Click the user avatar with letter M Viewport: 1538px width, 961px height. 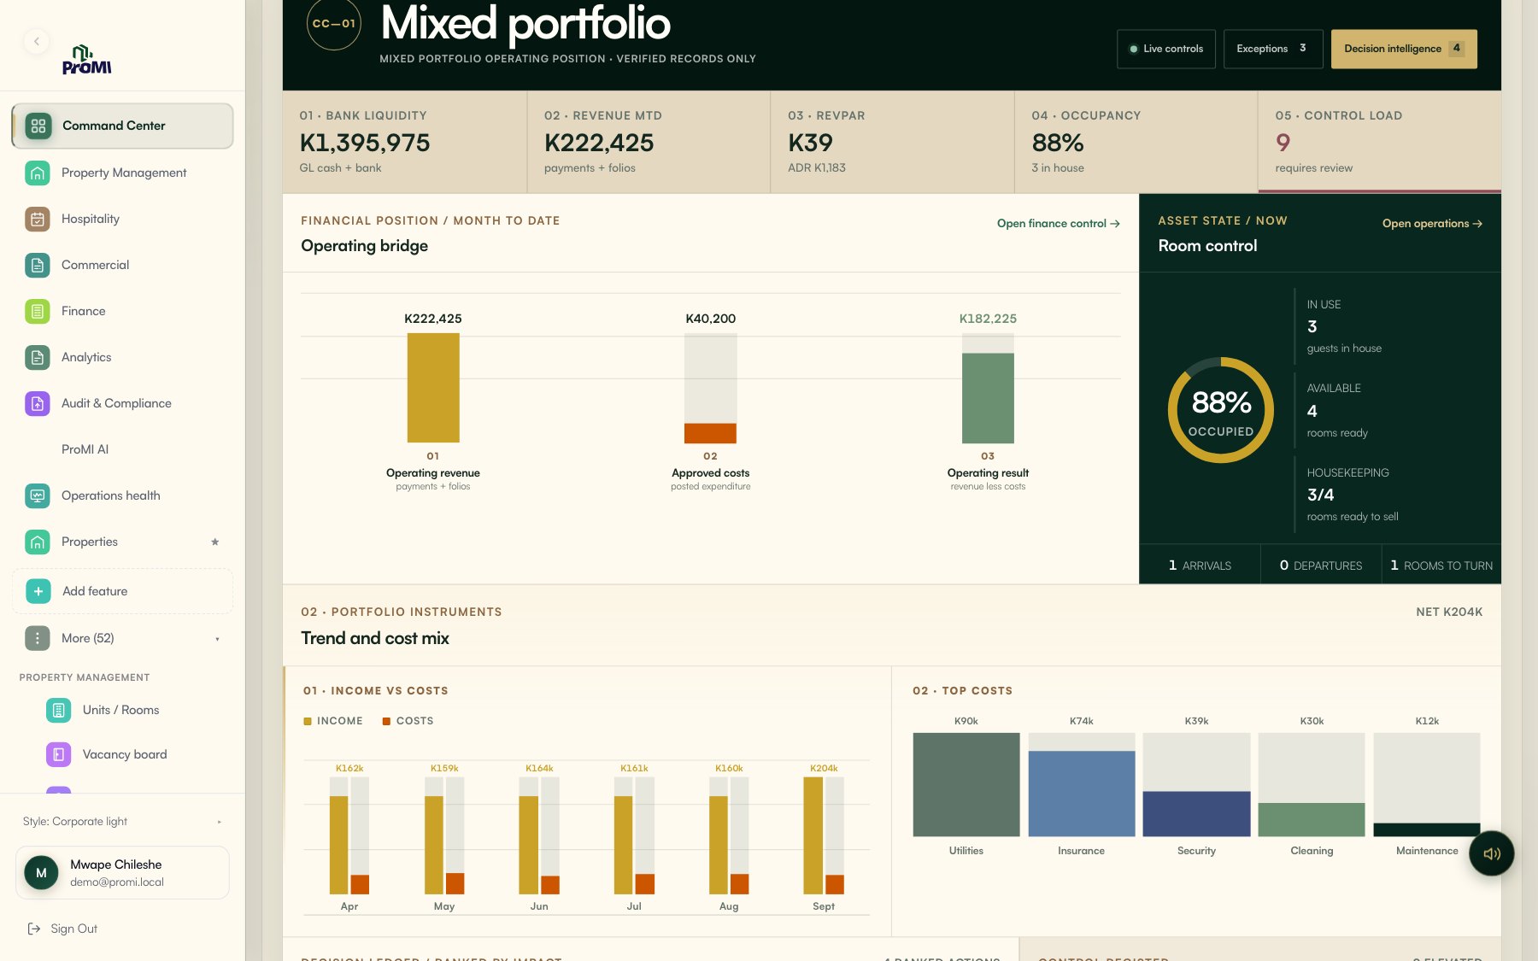point(41,873)
